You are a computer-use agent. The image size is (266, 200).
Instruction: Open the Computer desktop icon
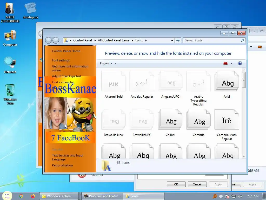(x=10, y=38)
